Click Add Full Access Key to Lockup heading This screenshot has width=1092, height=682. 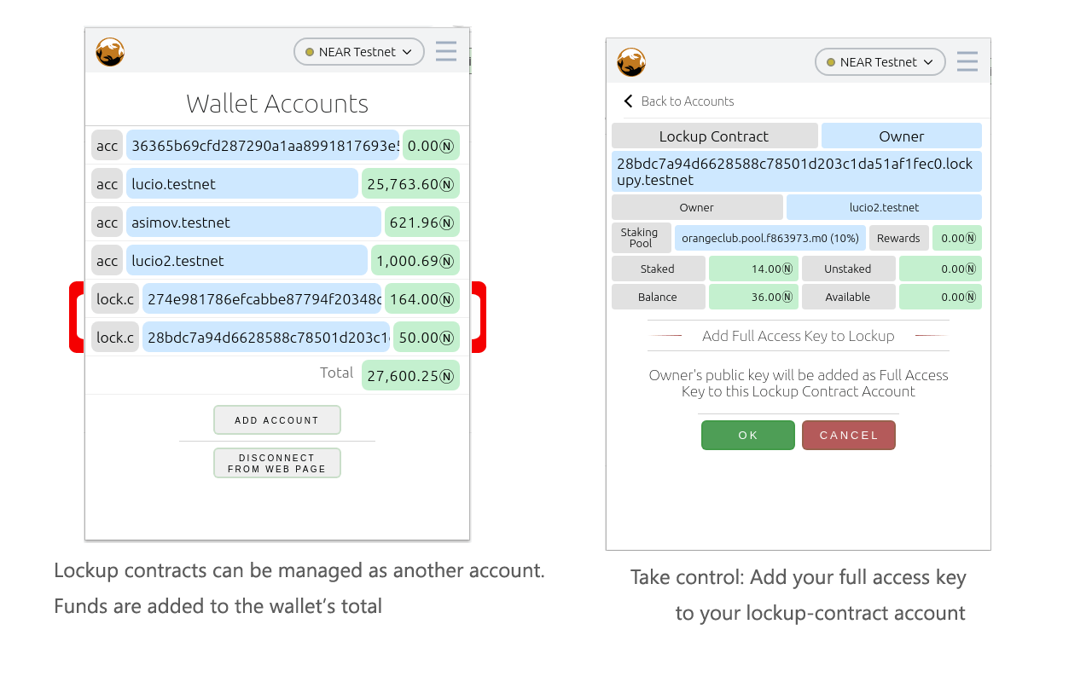click(x=799, y=336)
